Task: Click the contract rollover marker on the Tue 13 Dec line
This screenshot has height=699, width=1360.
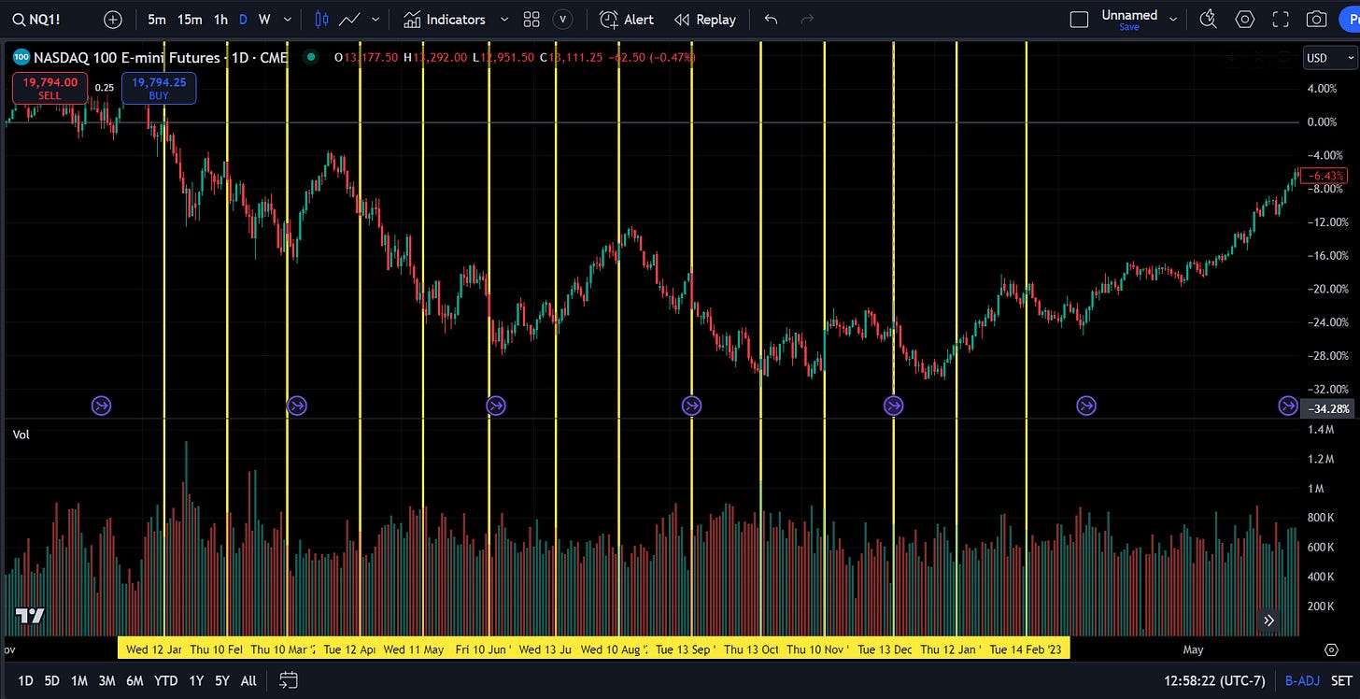Action: [x=894, y=406]
